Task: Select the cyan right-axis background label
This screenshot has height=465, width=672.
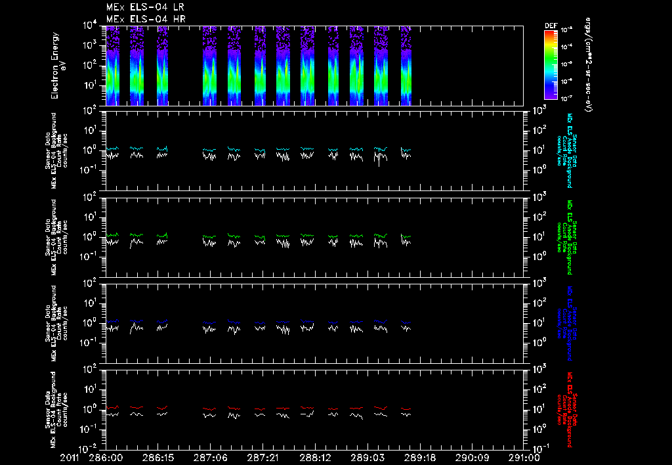Action: coord(566,150)
